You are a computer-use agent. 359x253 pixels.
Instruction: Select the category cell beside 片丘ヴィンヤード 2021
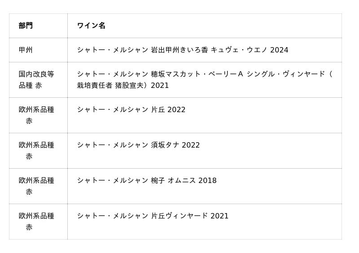pos(36,221)
